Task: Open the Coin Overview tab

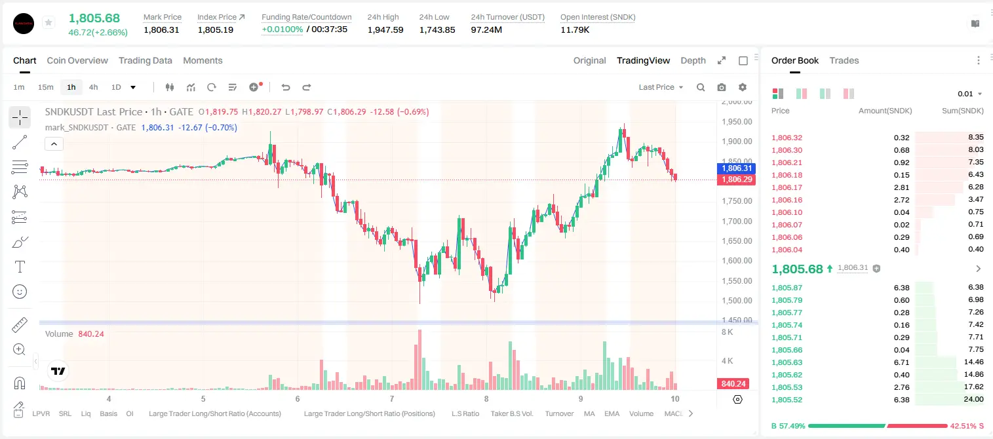Action: [77, 60]
